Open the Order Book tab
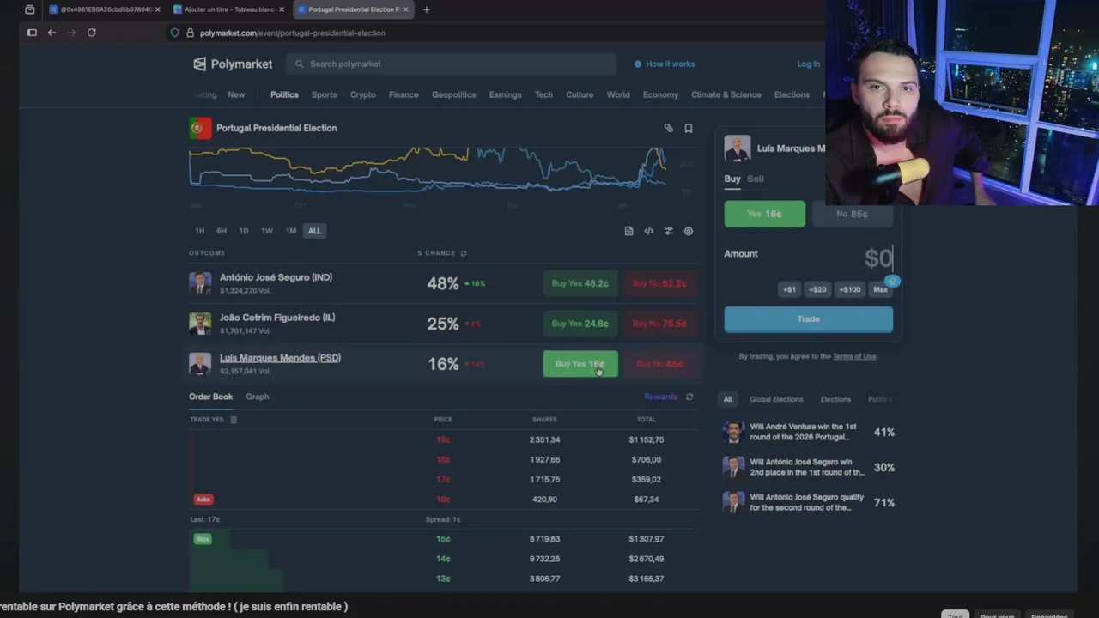The height and width of the screenshot is (618, 1099). point(210,397)
